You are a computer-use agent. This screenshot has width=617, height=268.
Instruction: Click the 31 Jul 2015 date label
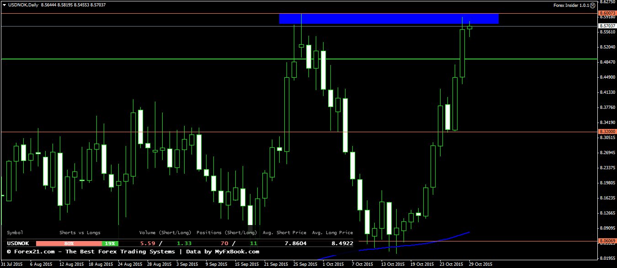click(12, 264)
